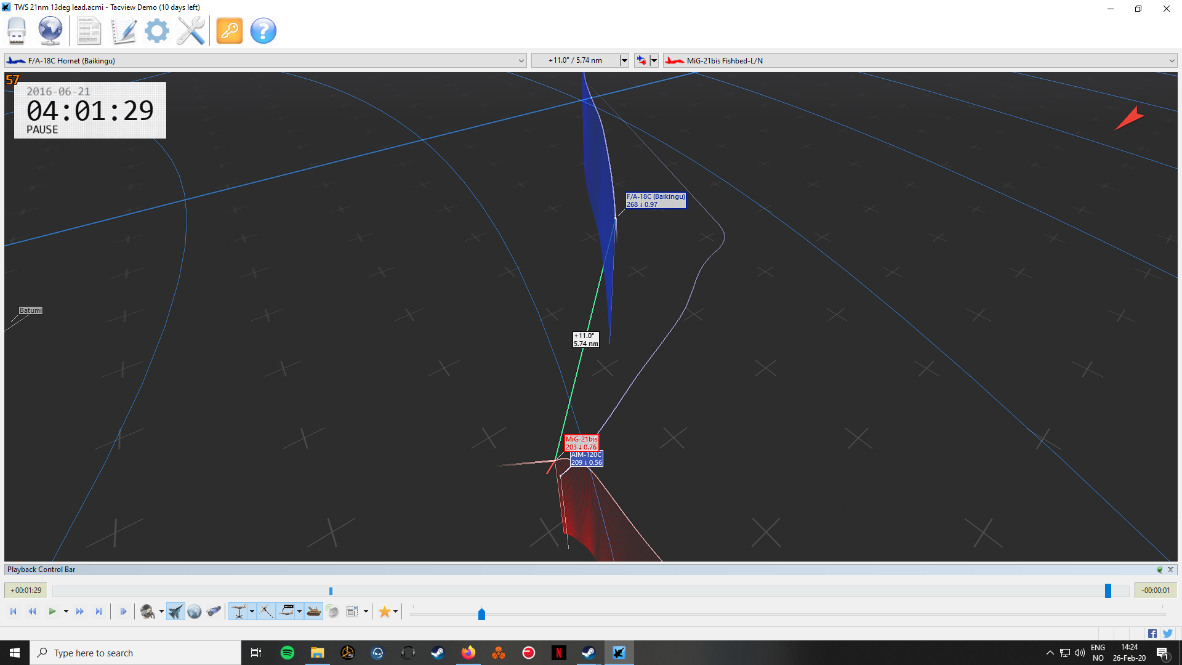Select the binoculars free camera icon
Screen dimensions: 1182x665
click(x=214, y=611)
